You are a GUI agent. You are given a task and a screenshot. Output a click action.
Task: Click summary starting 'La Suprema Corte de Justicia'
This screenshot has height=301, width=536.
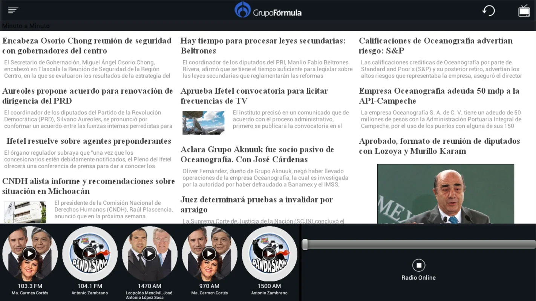(263, 221)
